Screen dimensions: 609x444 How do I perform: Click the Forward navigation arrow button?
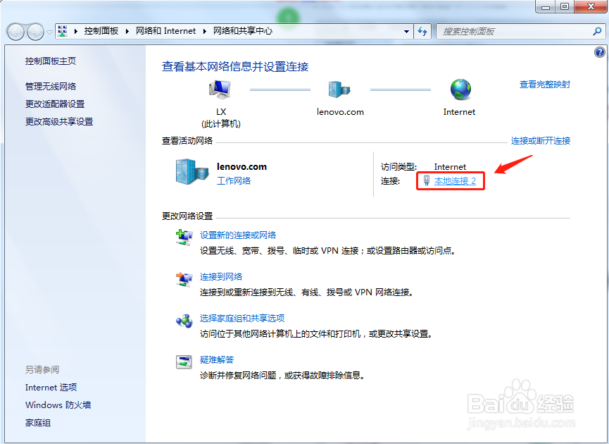coord(35,32)
